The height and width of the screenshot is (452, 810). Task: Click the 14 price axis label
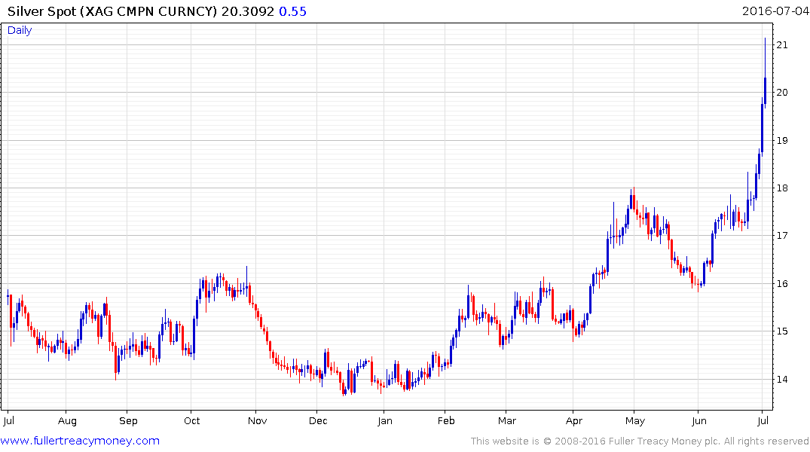point(782,379)
